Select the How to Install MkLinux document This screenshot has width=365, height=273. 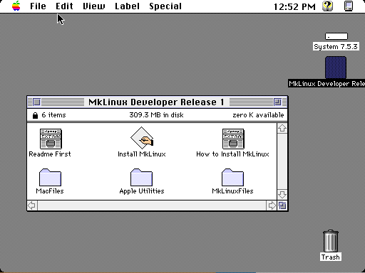click(233, 139)
